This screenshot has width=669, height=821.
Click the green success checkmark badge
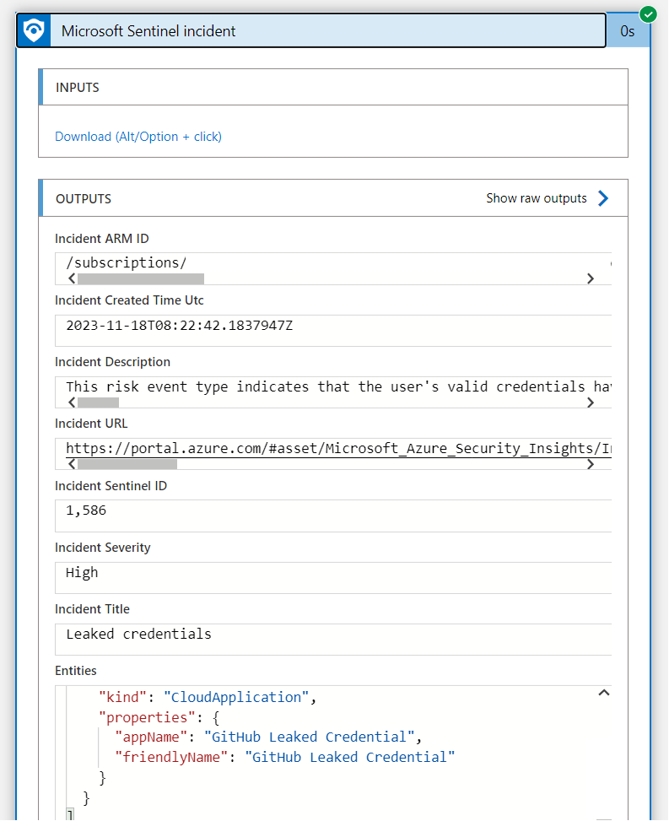[648, 14]
